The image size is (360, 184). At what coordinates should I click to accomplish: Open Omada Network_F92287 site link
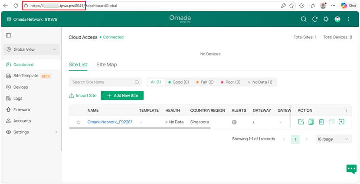click(110, 122)
